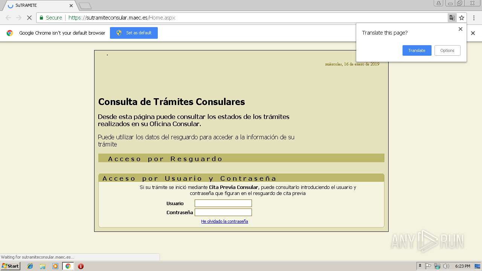Click the green Secure lock icon
482x271 pixels.
coord(42,18)
